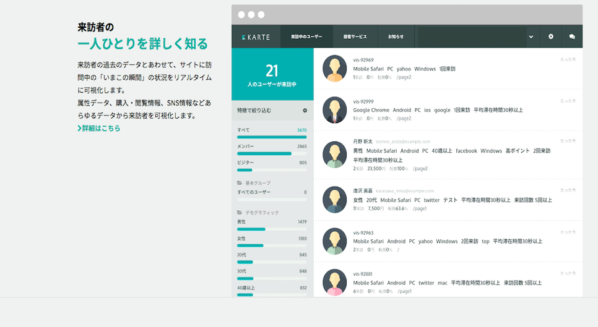
Task: Open avatar of 丹野 新太
Action: (x=334, y=155)
